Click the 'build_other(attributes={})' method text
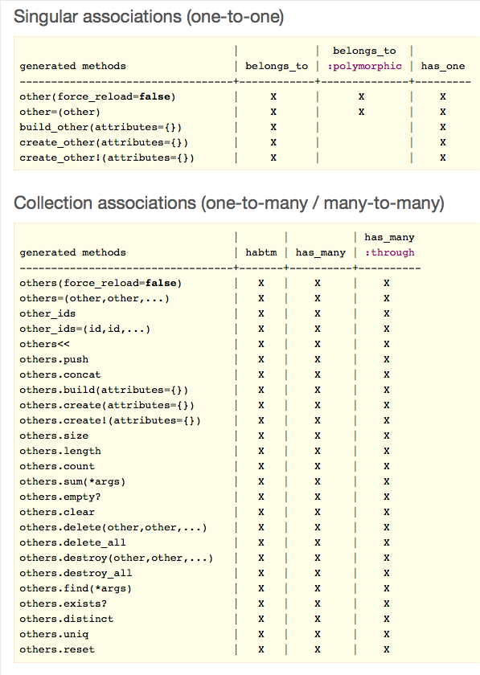 101,128
